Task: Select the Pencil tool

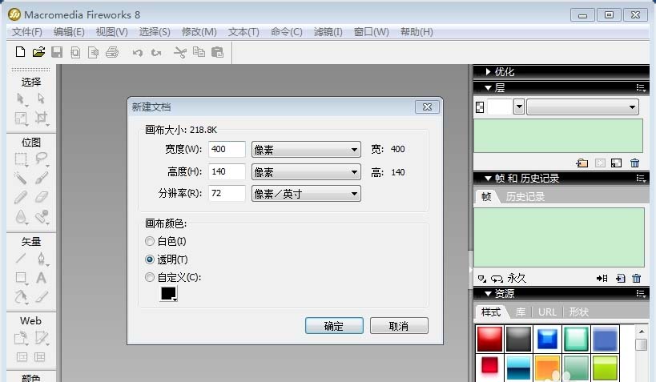Action: click(x=21, y=197)
